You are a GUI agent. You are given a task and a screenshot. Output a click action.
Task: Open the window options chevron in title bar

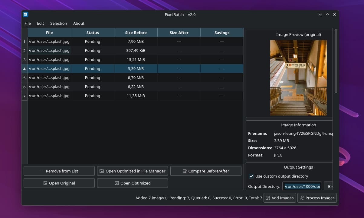pyautogui.click(x=320, y=14)
